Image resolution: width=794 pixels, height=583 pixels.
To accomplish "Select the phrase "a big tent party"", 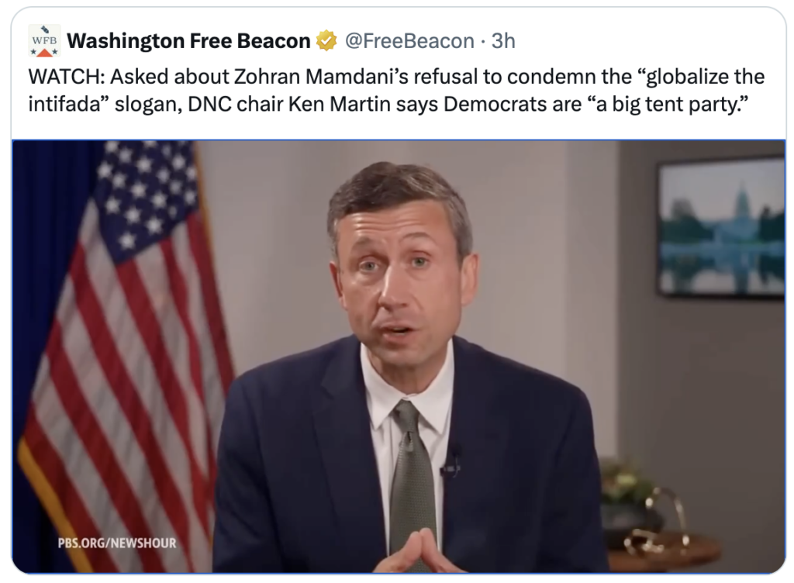I will point(682,103).
